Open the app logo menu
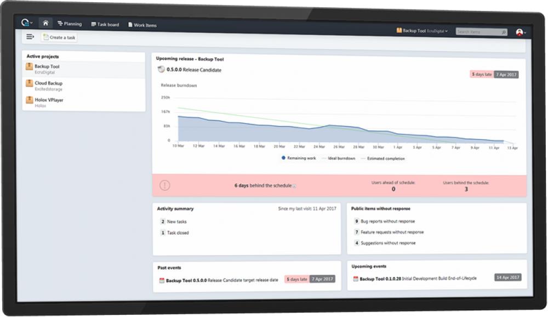 (x=25, y=23)
